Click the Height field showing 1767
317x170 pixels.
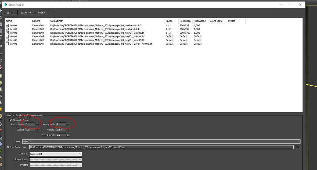point(61,130)
